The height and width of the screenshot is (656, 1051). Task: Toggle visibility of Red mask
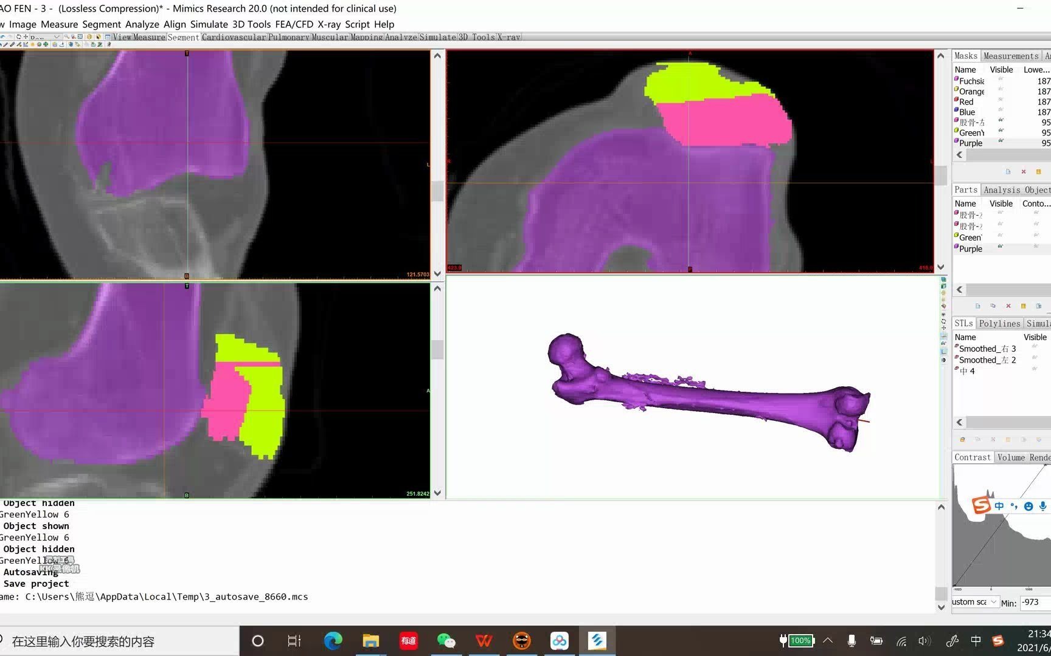coord(1001,100)
